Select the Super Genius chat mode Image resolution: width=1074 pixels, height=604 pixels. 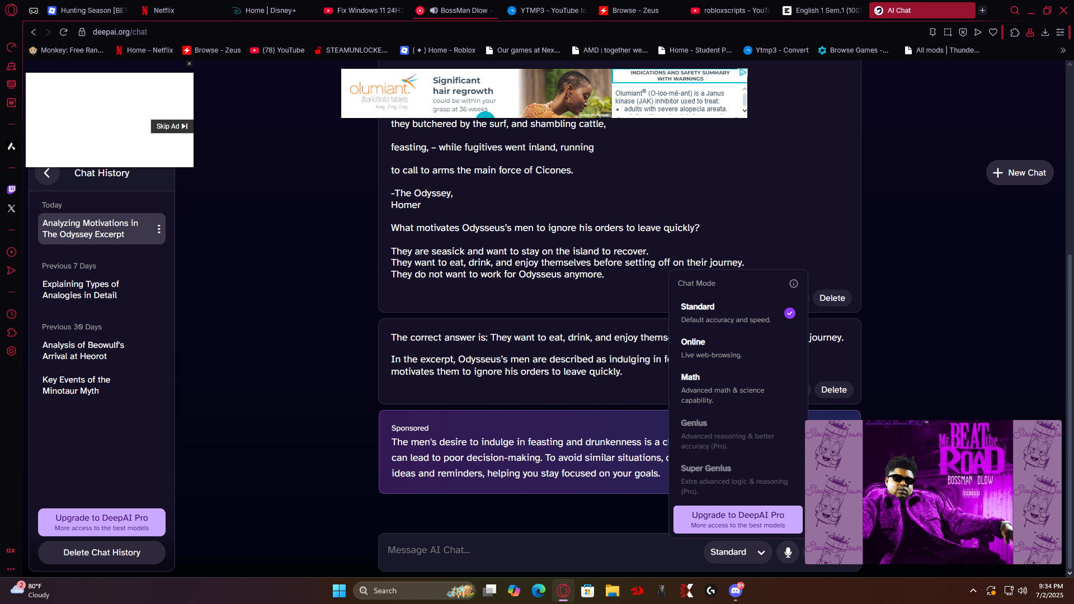(x=738, y=479)
